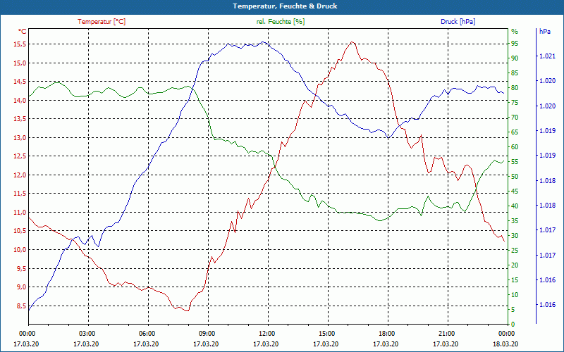The height and width of the screenshot is (352, 564).
Task: Click the '17.03.20' date under 06:00
Action: [x=147, y=344]
